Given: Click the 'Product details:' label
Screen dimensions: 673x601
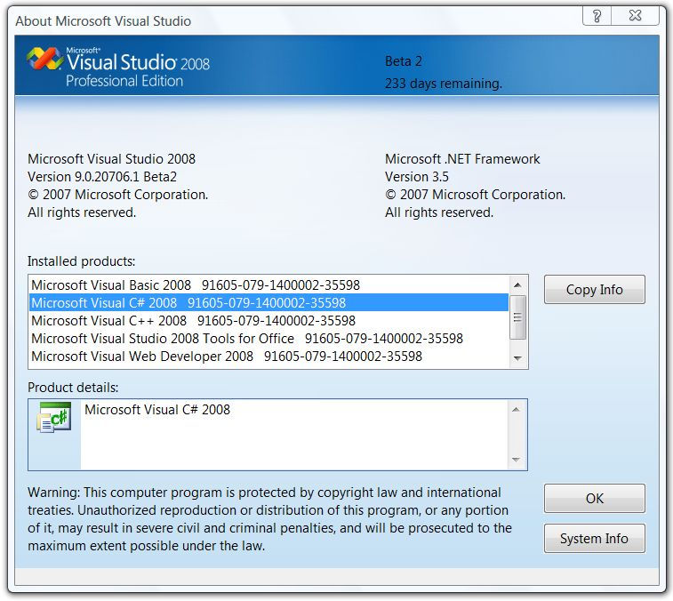Looking at the screenshot, I should 73,388.
